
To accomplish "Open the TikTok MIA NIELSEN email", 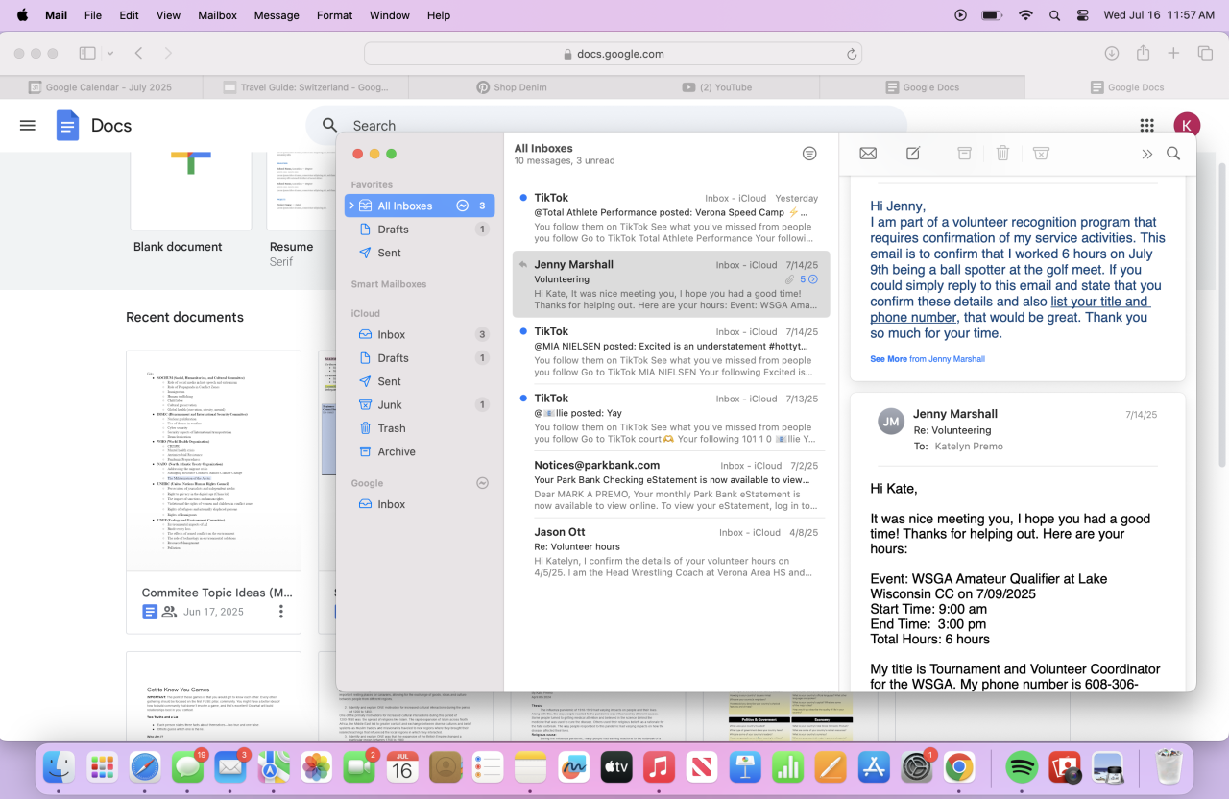I will [x=671, y=351].
